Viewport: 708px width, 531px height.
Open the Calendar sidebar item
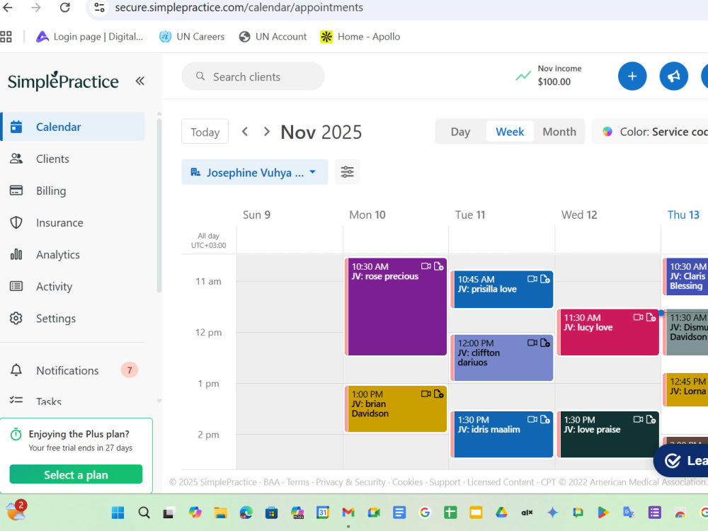pos(73,127)
